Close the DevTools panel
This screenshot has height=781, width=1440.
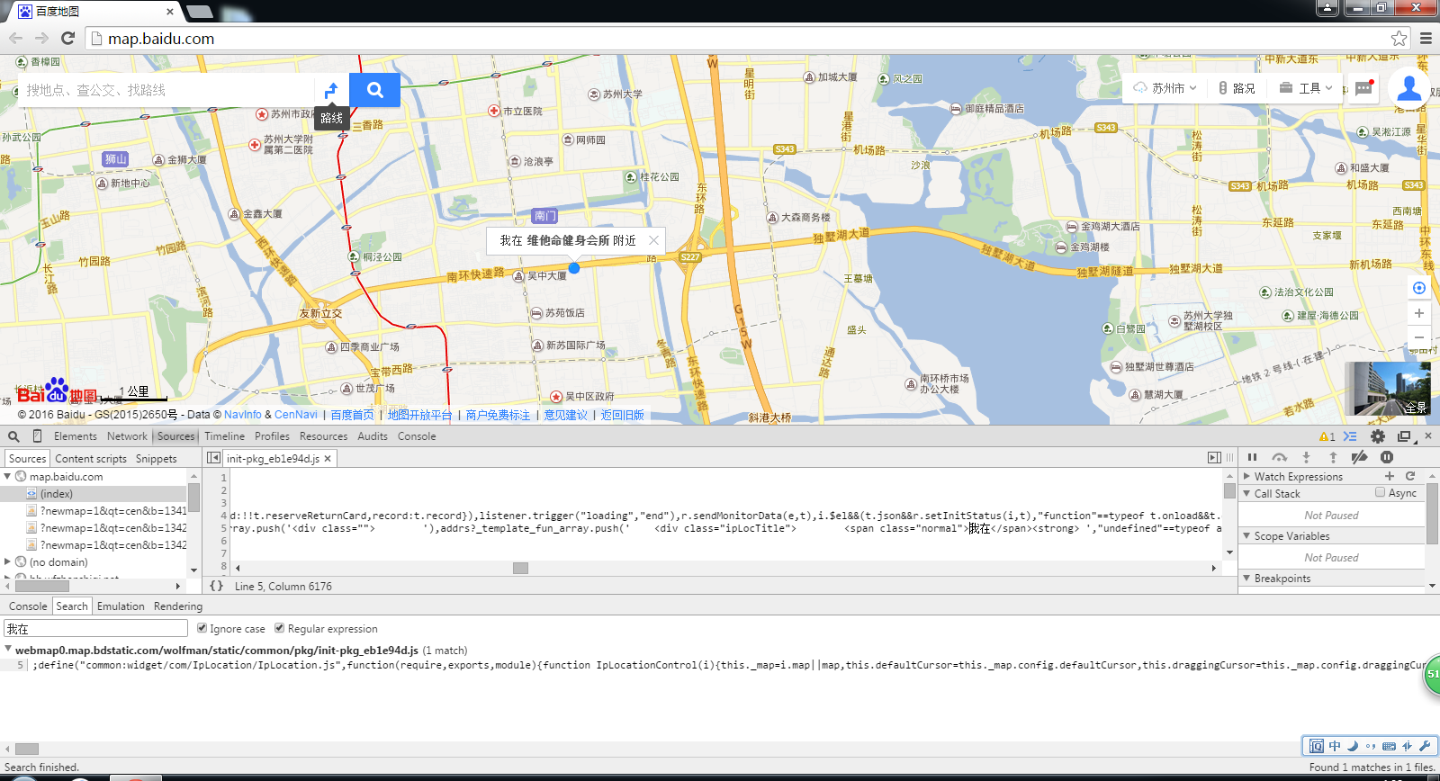click(1428, 435)
